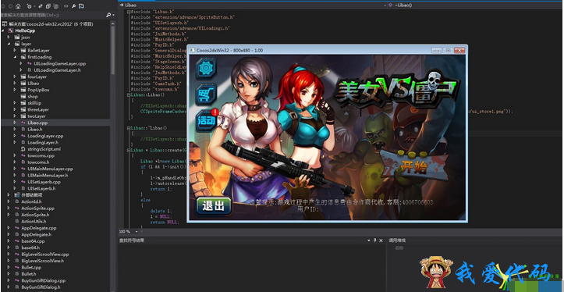
Task: Select ActionSprite.cpp file
Action: click(x=37, y=208)
